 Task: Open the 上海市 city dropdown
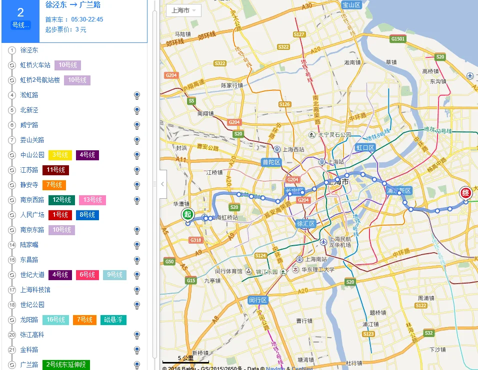point(183,10)
